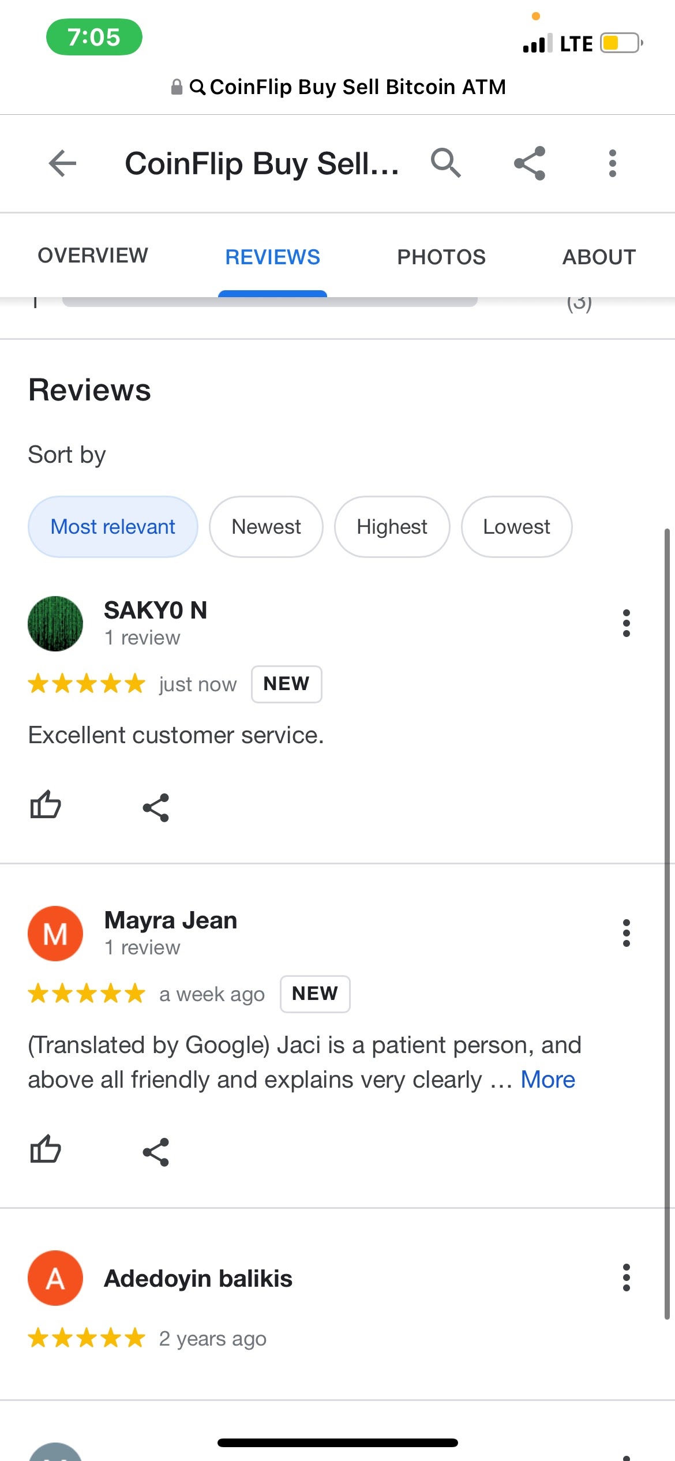The image size is (675, 1461).
Task: Share Mayra Jean's review
Action: (x=155, y=1151)
